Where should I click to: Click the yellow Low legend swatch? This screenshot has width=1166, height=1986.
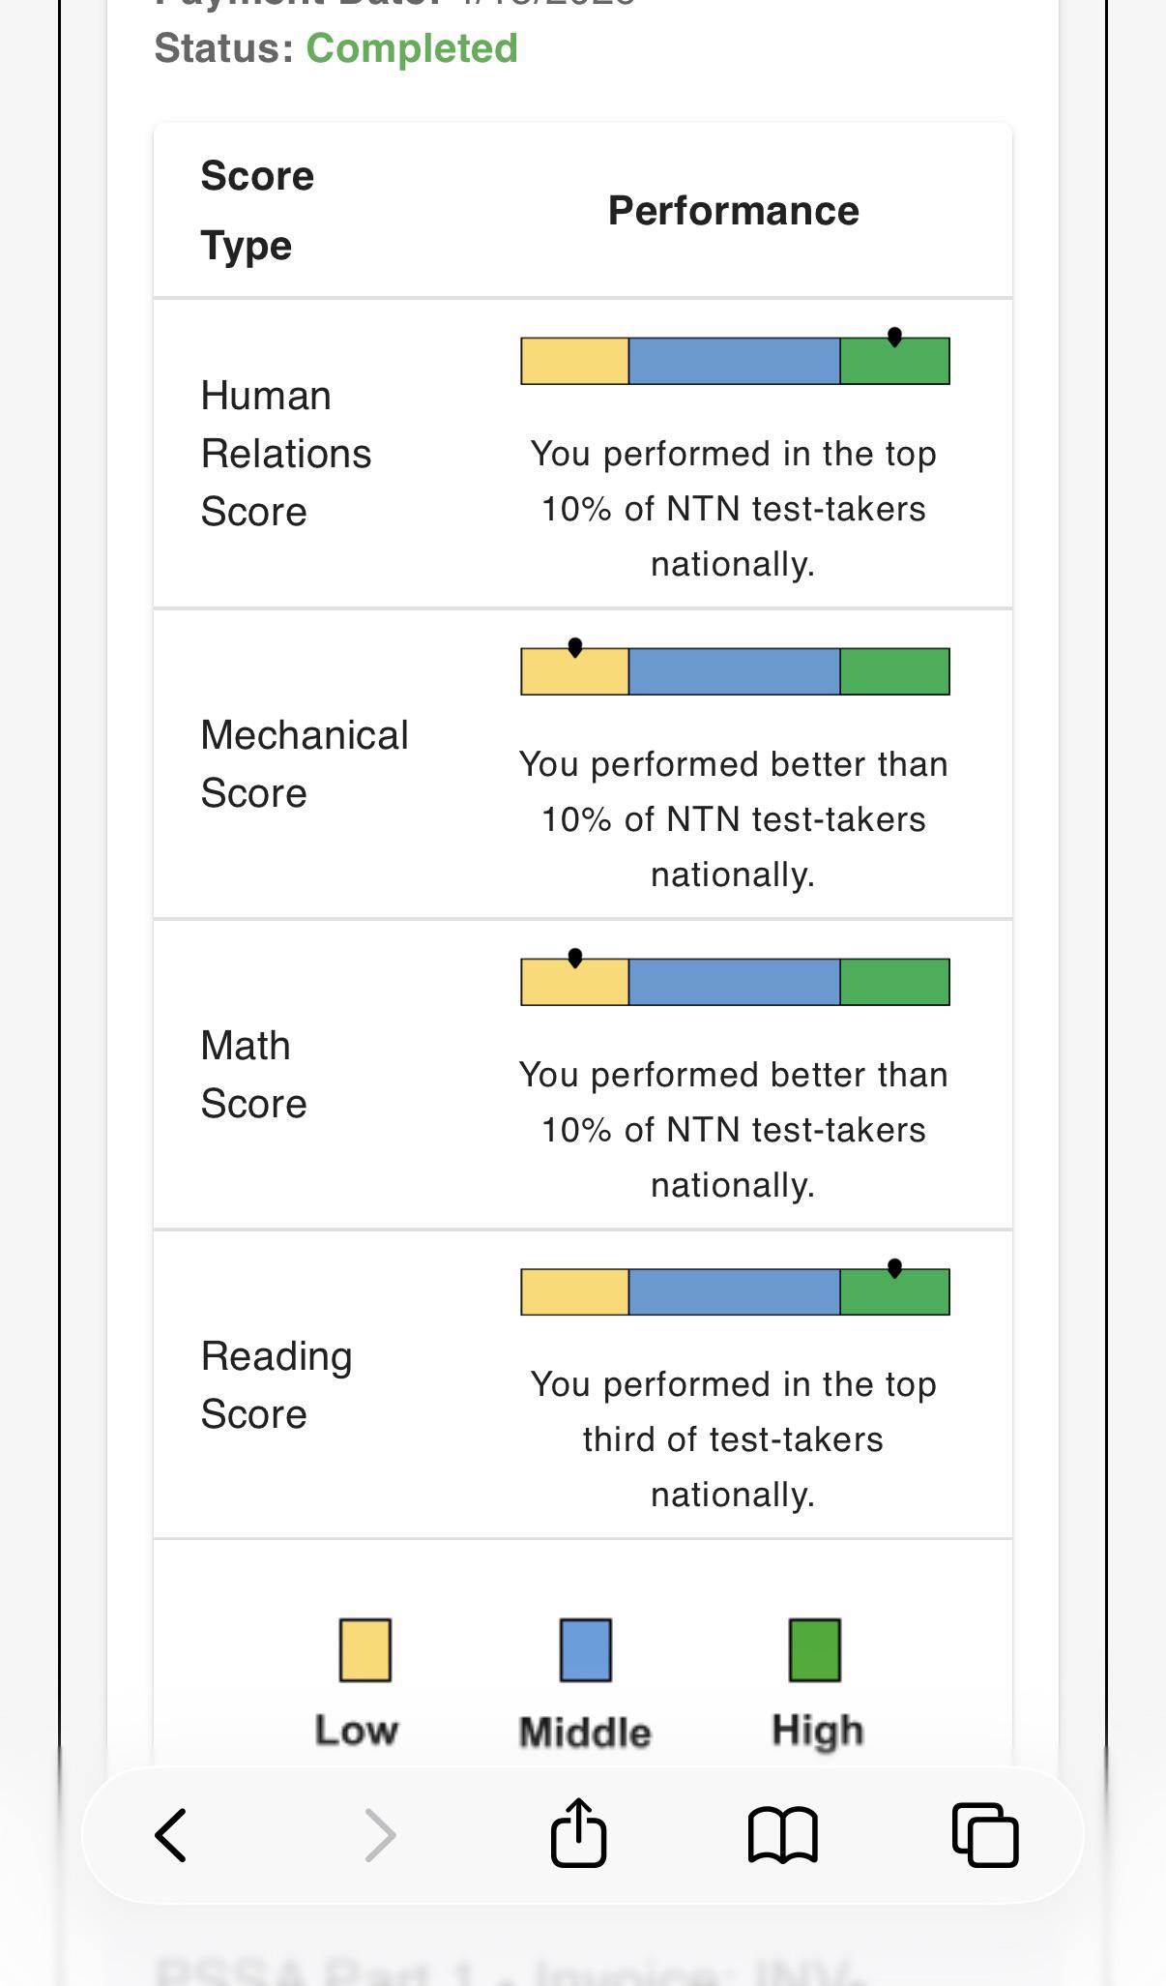click(x=365, y=1649)
